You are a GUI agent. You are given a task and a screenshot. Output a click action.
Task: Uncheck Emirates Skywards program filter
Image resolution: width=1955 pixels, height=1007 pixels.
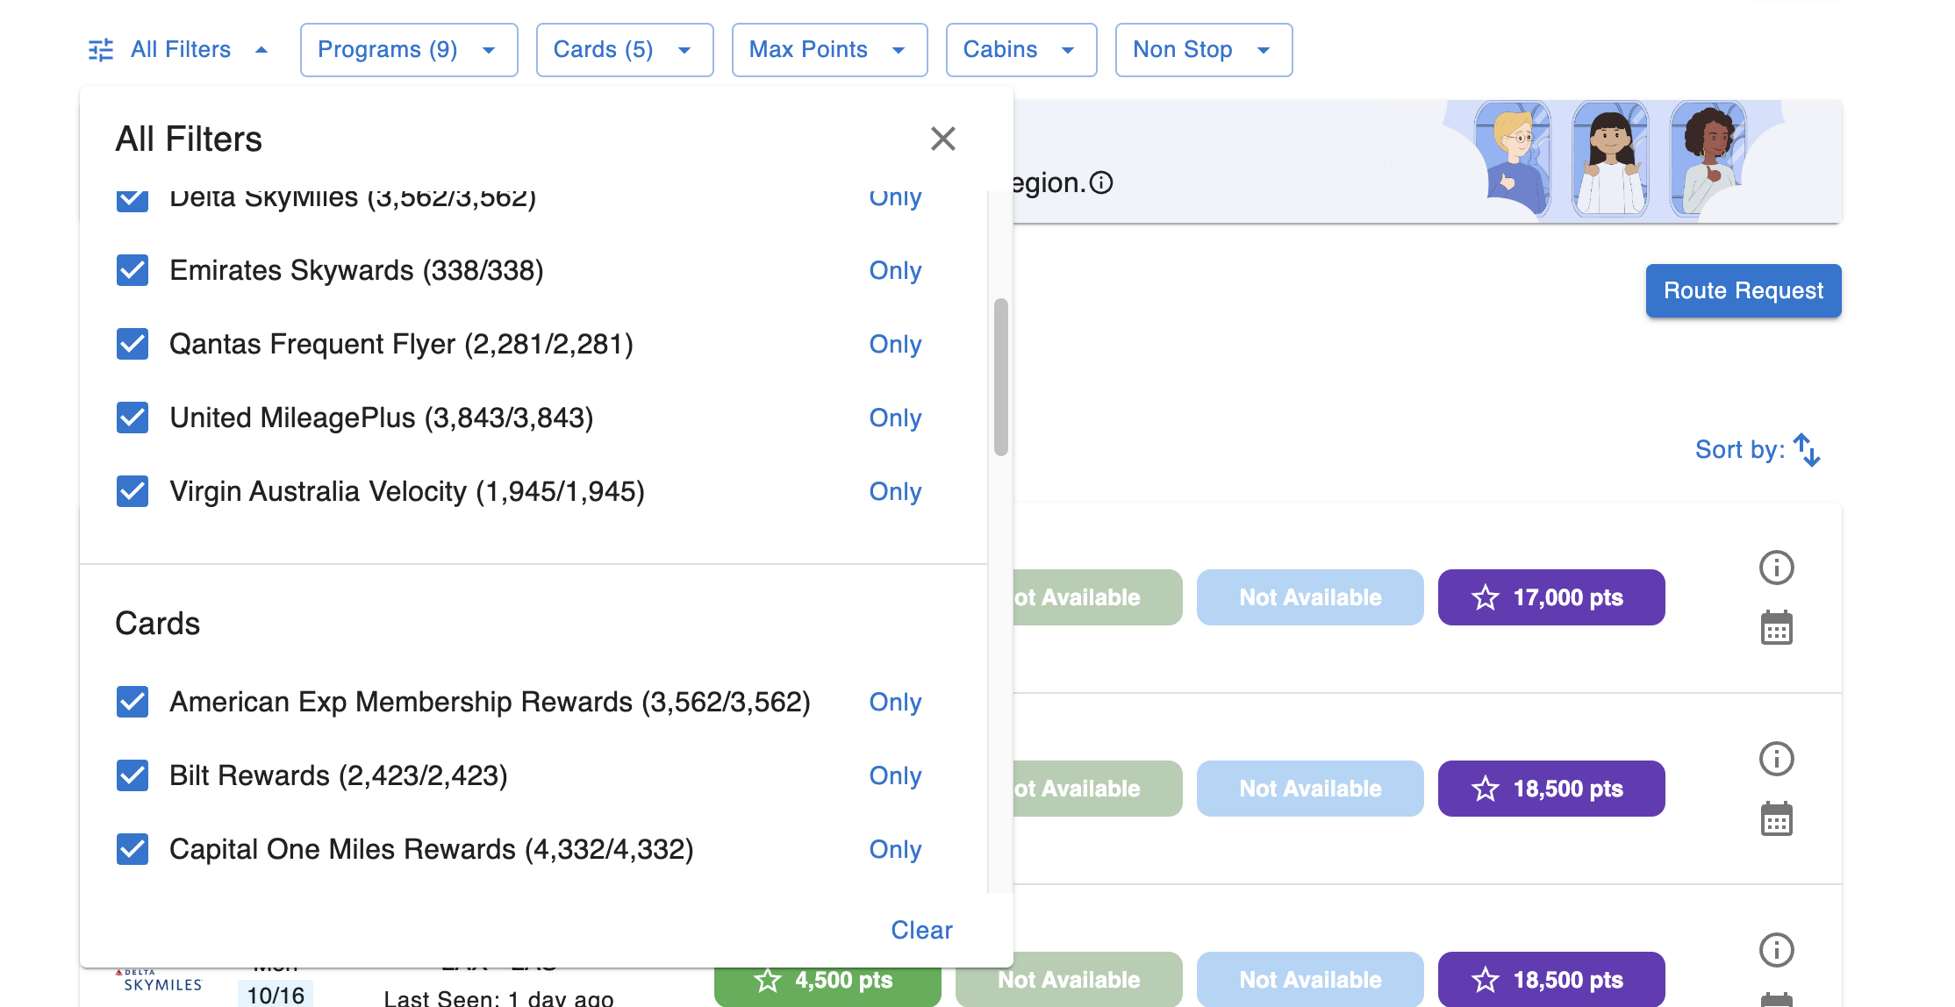coord(132,270)
